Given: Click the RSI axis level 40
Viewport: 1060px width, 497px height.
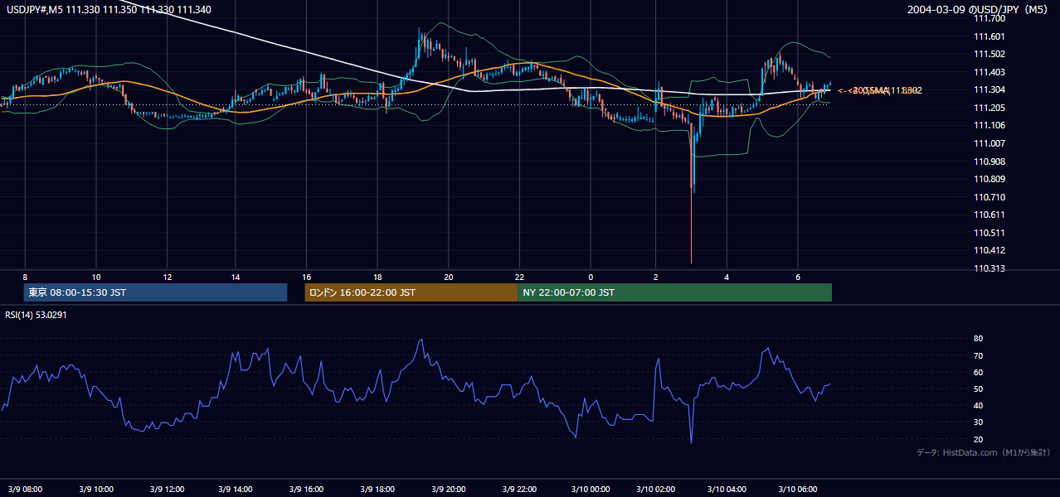Looking at the screenshot, I should (x=978, y=405).
